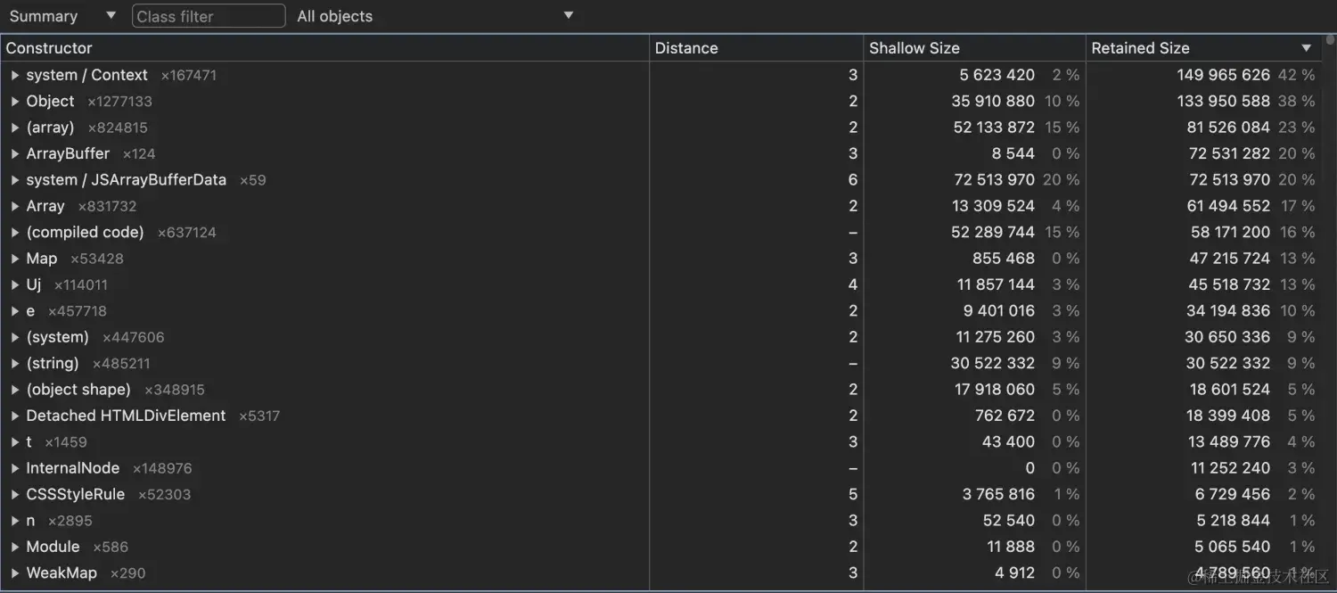Select the (compiled code) constructor name
The width and height of the screenshot is (1337, 593).
[x=85, y=232]
